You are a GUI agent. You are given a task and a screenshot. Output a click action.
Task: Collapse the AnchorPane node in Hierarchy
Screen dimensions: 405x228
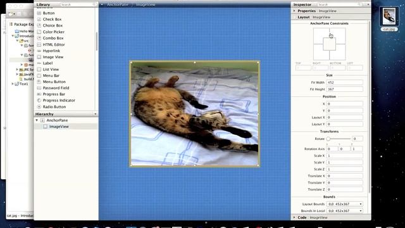click(37, 120)
